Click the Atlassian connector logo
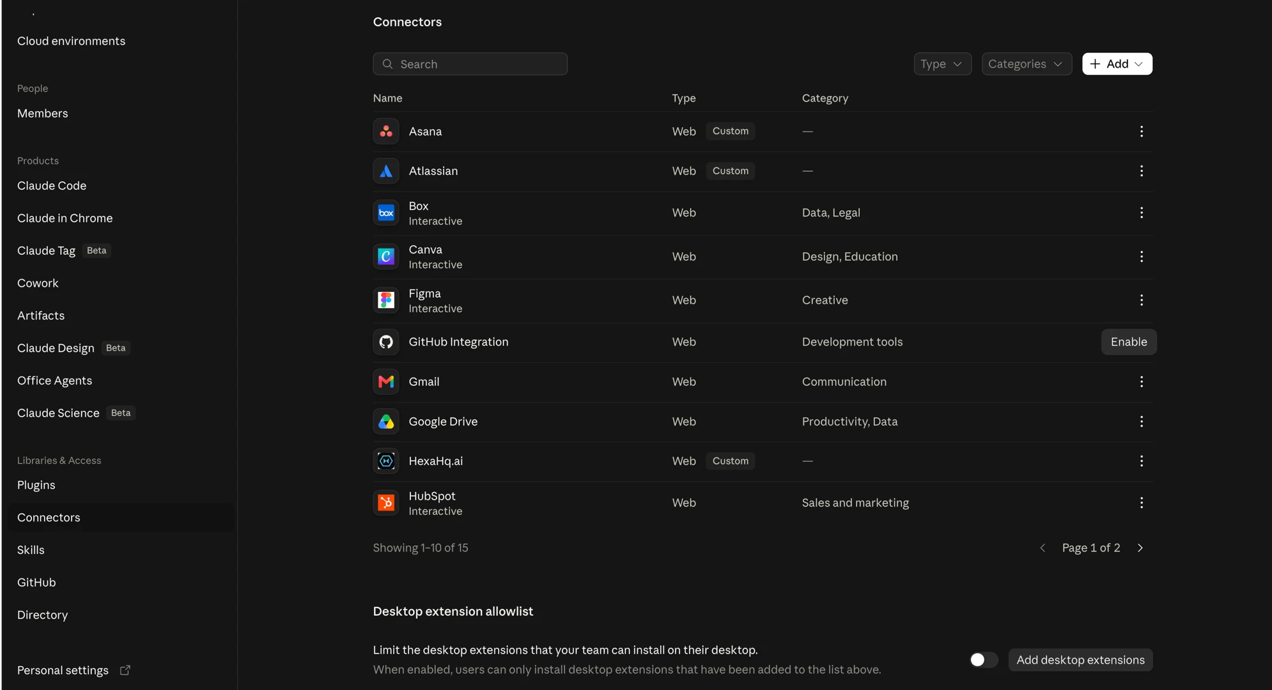The height and width of the screenshot is (690, 1272). 386,171
